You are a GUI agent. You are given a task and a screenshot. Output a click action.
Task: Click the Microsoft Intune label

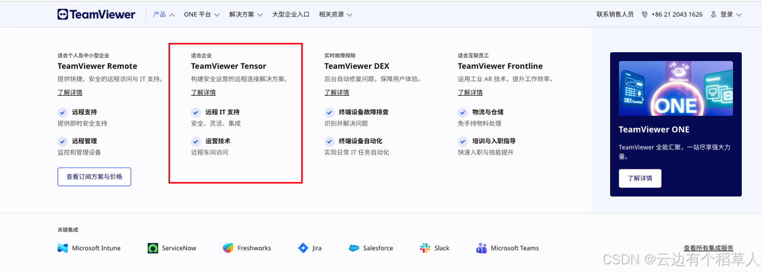click(96, 248)
